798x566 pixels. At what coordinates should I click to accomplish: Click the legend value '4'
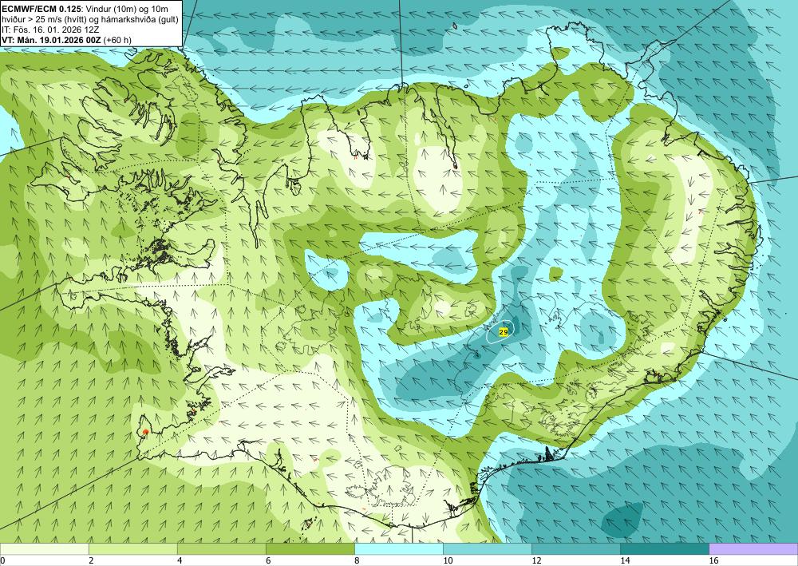click(180, 560)
